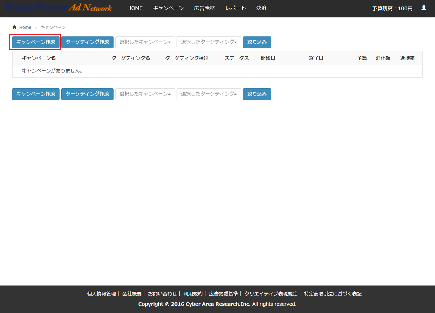Select the 決済 menu item
435x313 pixels.
click(261, 8)
